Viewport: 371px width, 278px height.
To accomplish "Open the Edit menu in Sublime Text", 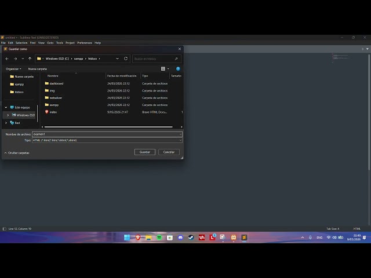I will [10, 43].
